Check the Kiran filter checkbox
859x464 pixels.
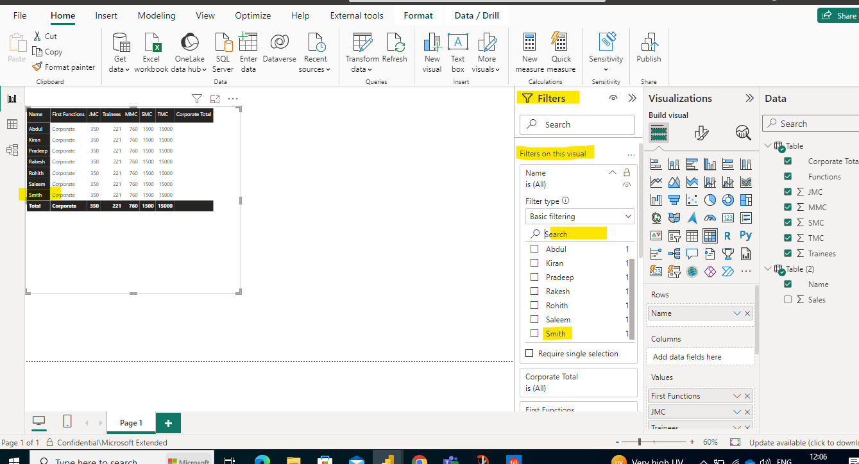click(x=534, y=263)
